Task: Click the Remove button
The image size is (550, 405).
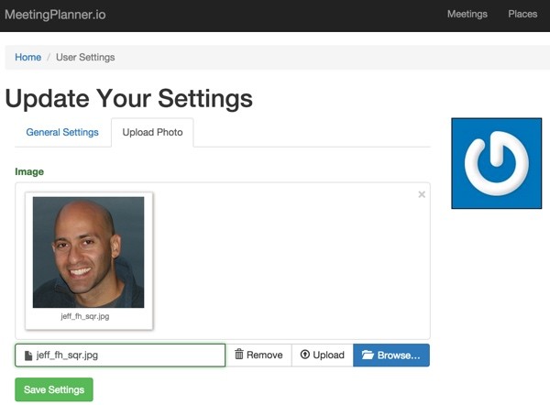Action: click(258, 355)
